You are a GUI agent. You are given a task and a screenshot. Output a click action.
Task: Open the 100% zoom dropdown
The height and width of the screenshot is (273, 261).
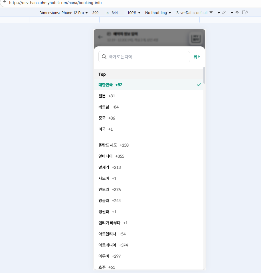click(134, 13)
